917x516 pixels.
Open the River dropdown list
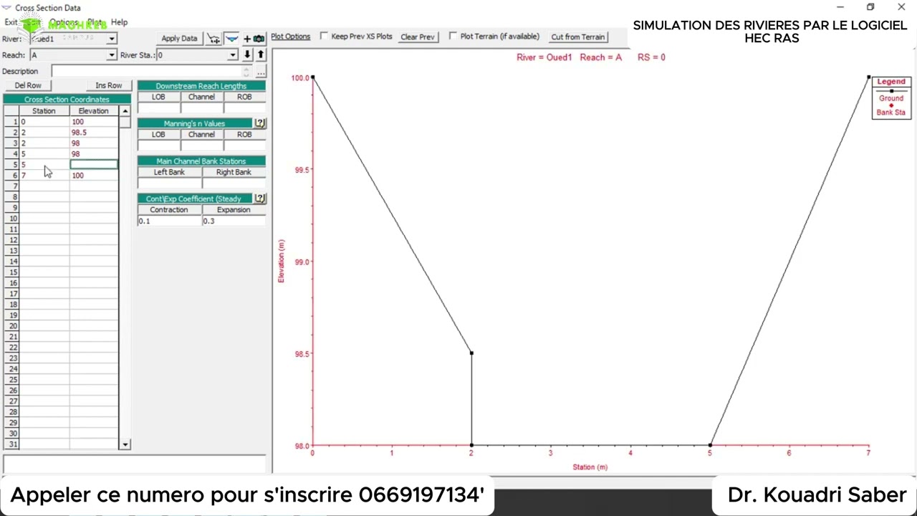[x=111, y=39]
